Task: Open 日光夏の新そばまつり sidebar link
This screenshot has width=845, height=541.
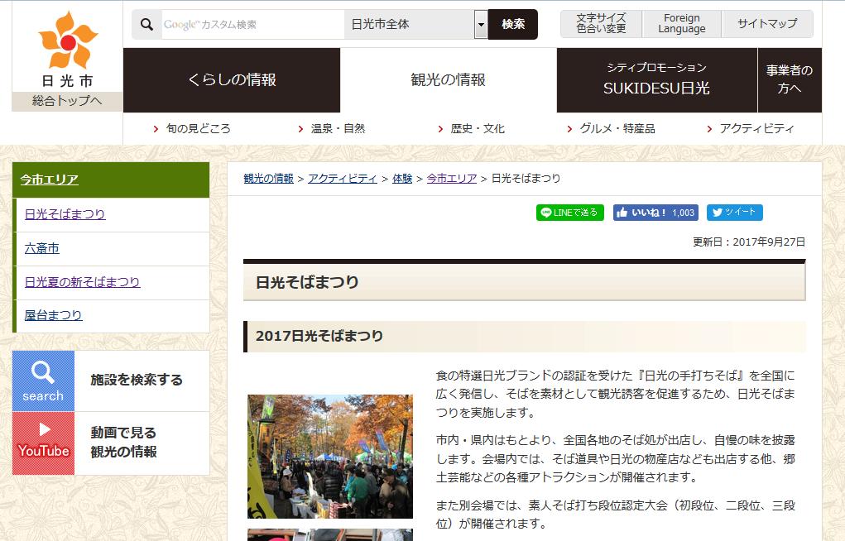Action: 83,282
